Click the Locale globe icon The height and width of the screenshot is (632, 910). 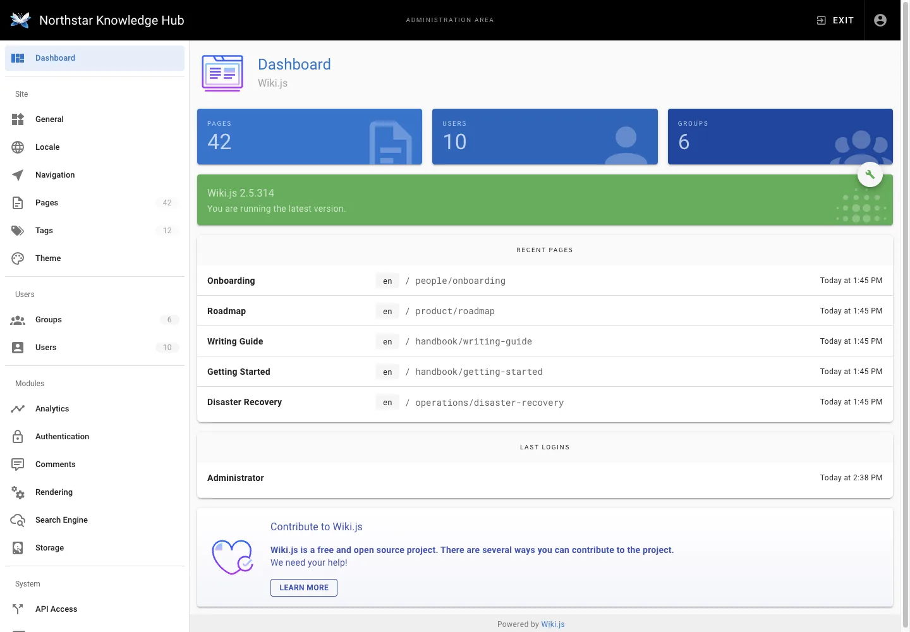coord(18,147)
